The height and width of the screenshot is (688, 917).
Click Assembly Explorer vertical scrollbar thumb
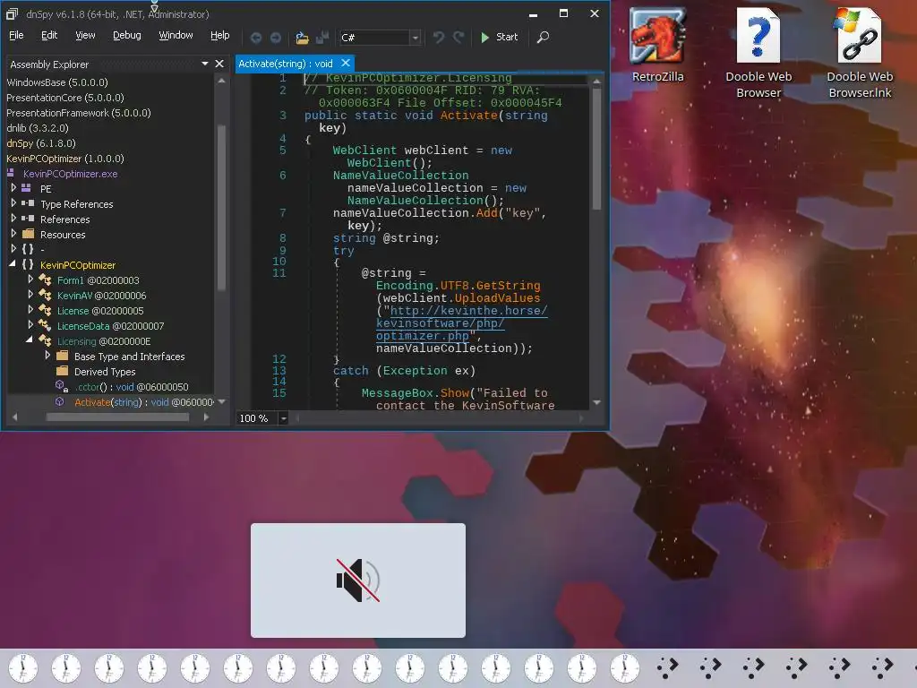221,207
